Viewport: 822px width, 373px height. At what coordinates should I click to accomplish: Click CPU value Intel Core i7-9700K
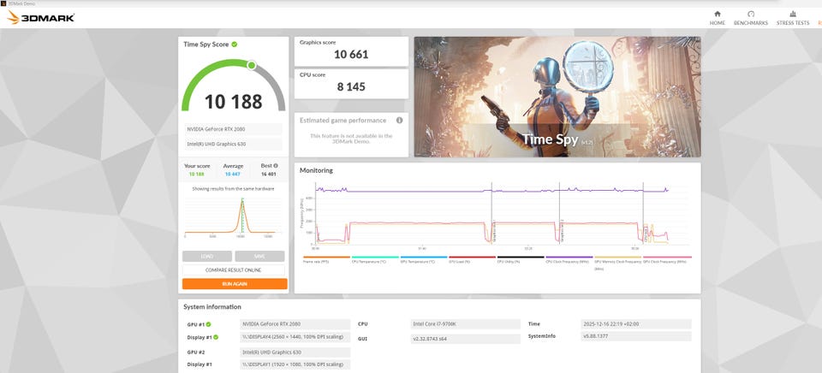tap(466, 324)
